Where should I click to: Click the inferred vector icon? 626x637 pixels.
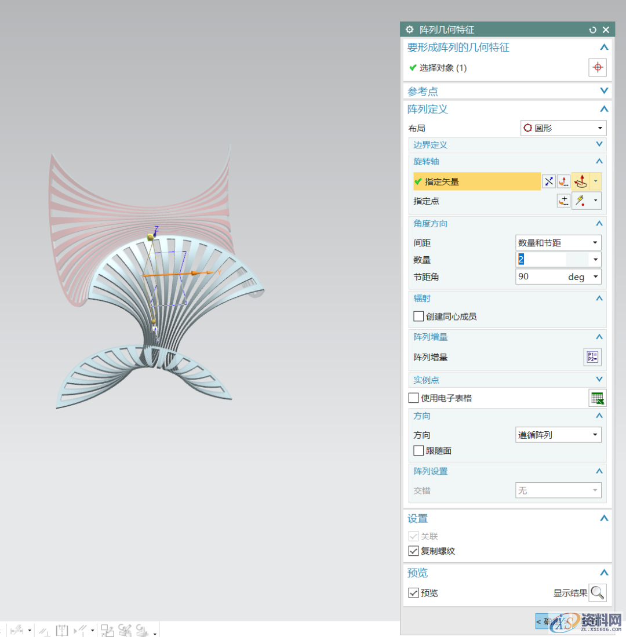click(x=581, y=181)
